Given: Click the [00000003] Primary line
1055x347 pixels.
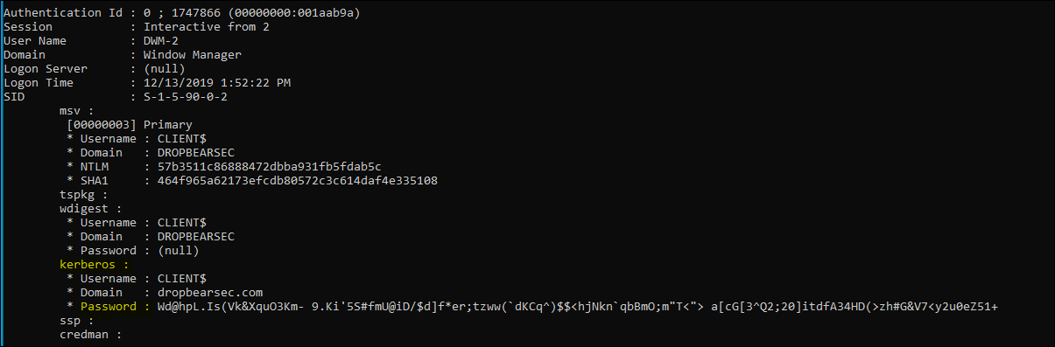Looking at the screenshot, I should (x=129, y=125).
